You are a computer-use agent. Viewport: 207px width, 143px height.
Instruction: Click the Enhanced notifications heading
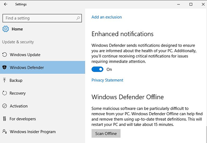click(122, 34)
